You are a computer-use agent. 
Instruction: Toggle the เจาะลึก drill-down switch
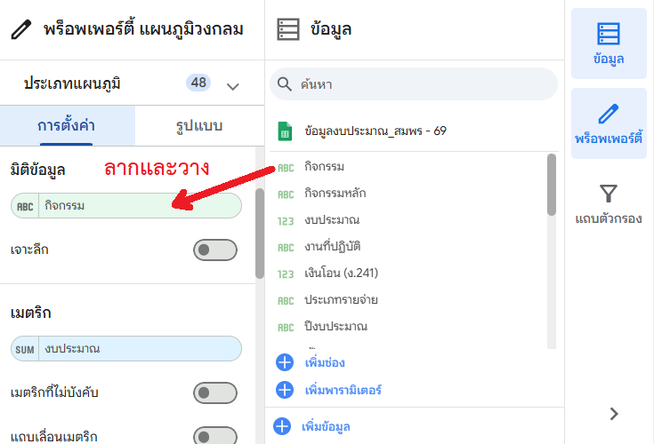click(x=215, y=250)
